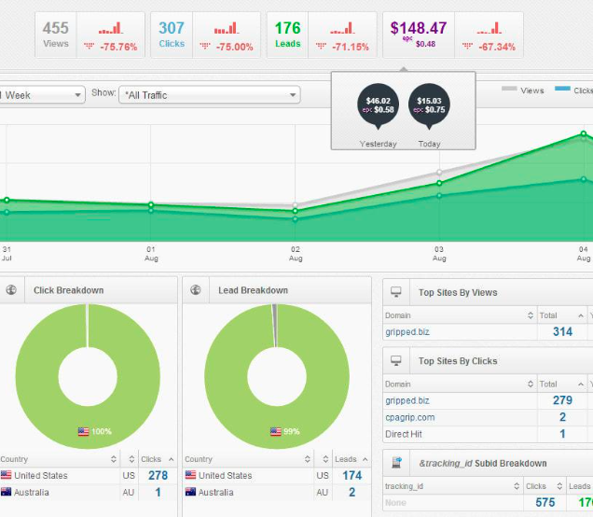Click the down-trend arrow beside -71.15%
Image resolution: width=593 pixels, height=517 pixels.
click(321, 46)
